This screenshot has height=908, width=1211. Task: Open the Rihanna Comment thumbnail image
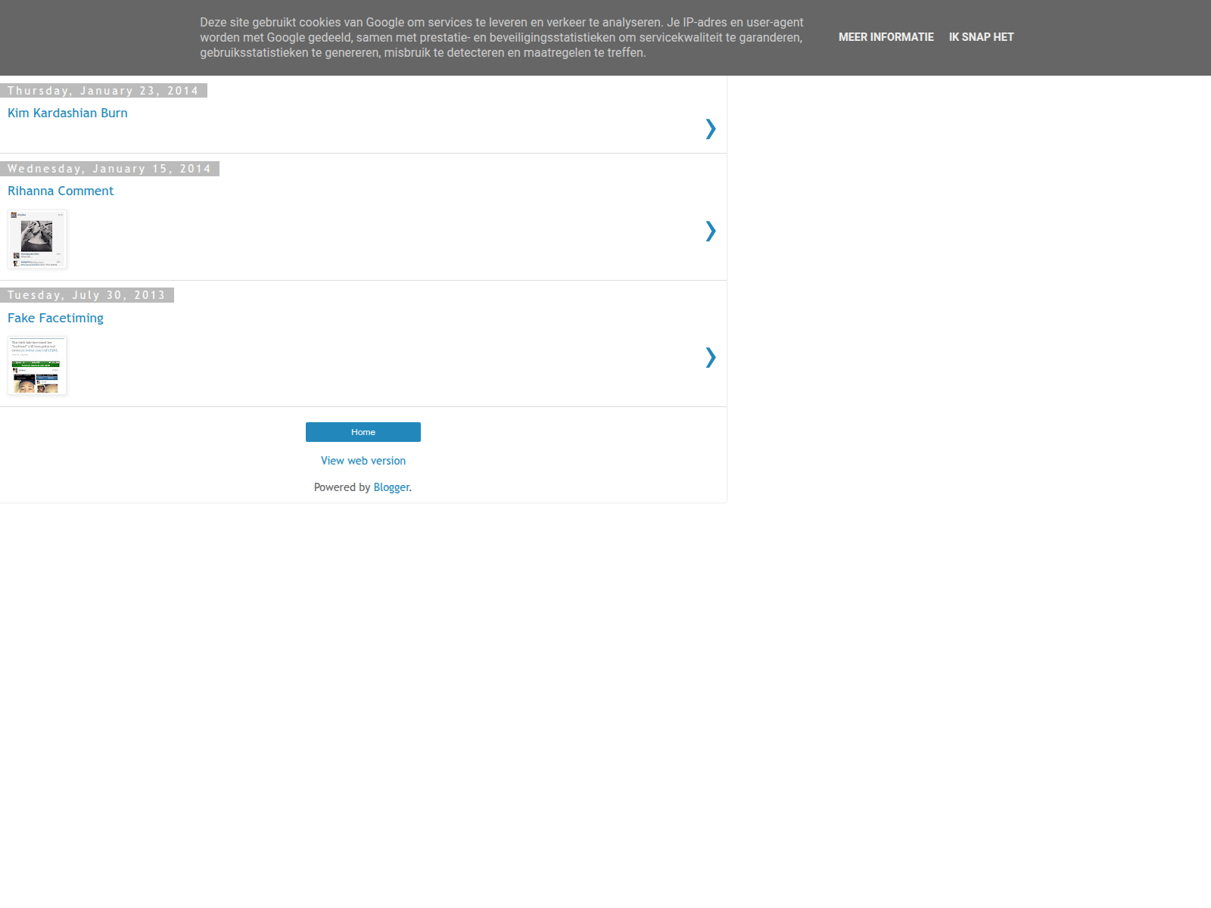(x=37, y=239)
